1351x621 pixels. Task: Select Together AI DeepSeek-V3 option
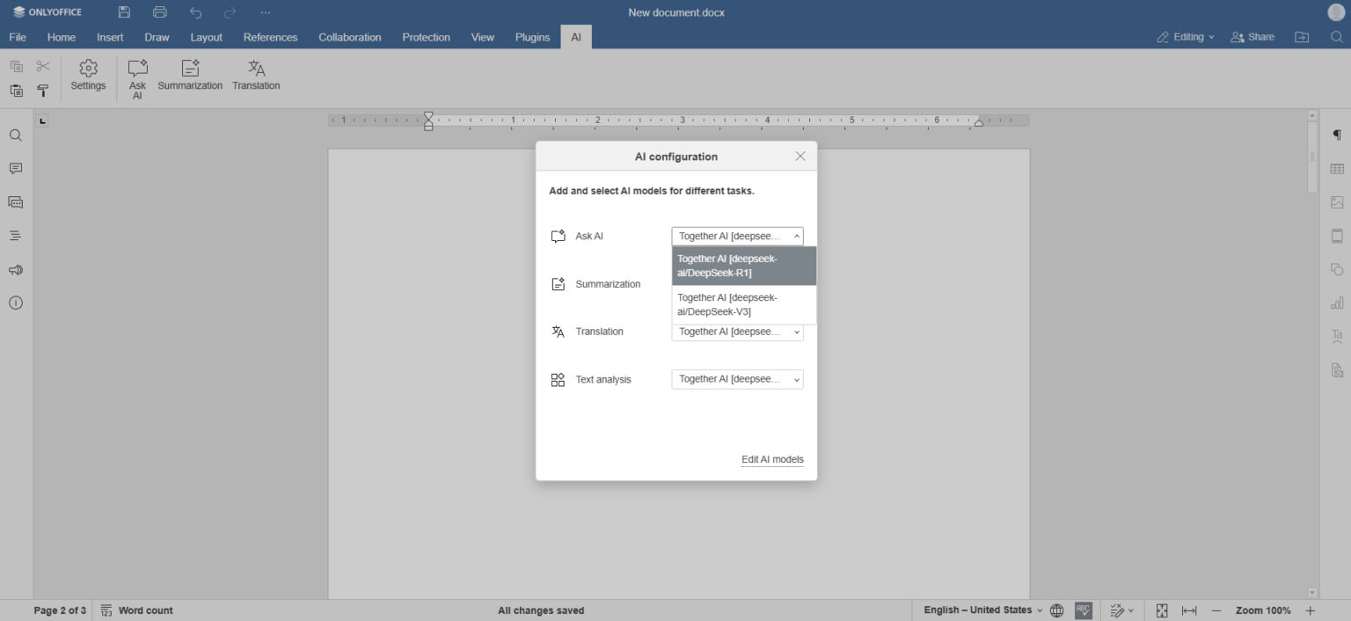coord(744,304)
